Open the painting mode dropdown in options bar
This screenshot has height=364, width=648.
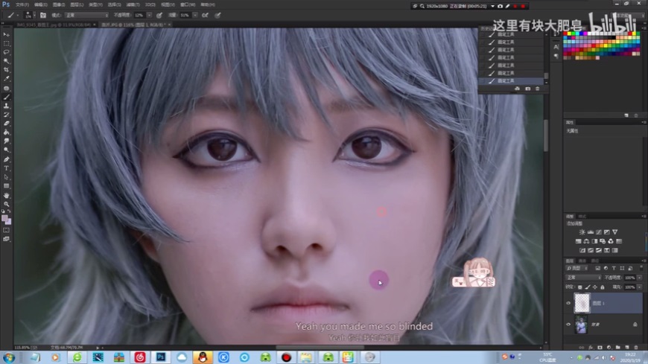86,16
